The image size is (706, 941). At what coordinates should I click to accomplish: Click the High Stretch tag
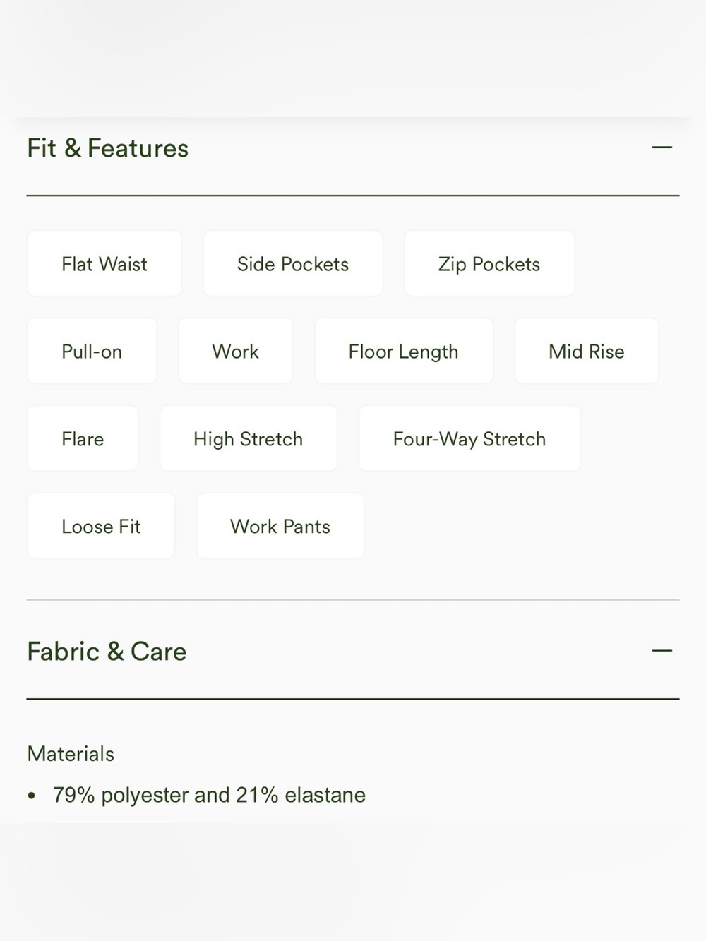(x=249, y=438)
